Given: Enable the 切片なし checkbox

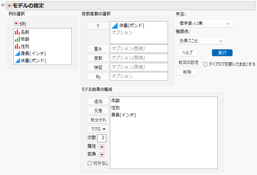Looking at the screenshot, I should 89,163.
